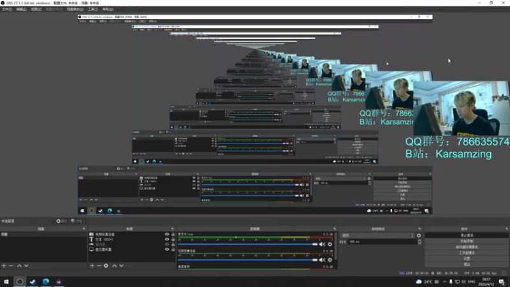Adjust transition duration stepper arrows
Image resolution: width=510 pixels, height=287 pixels.
(x=419, y=242)
